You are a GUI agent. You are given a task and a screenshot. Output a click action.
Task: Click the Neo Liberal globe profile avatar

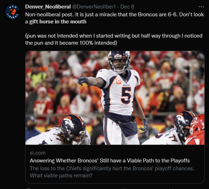(12, 12)
